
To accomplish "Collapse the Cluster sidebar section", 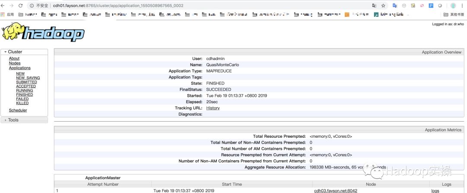I will point(15,52).
